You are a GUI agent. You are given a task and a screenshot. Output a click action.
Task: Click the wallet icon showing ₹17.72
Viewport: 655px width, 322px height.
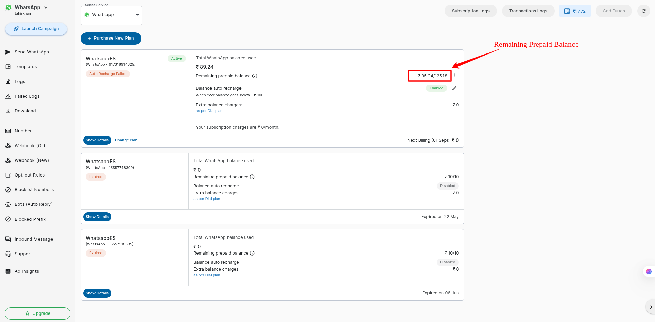coord(567,11)
